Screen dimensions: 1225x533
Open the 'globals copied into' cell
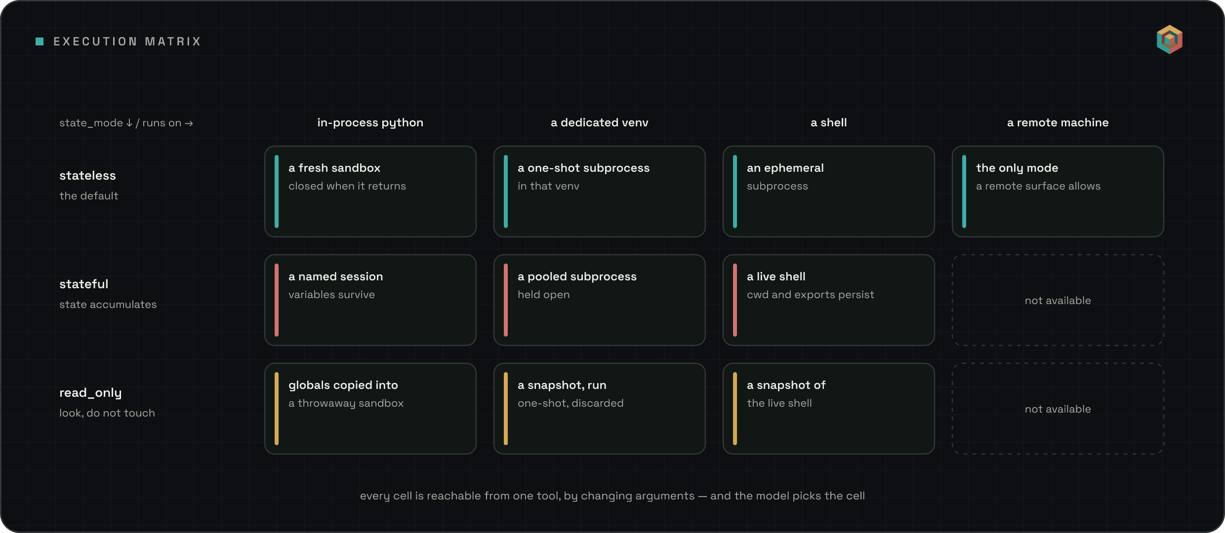pos(370,409)
